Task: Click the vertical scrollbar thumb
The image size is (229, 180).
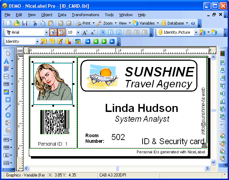Action: click(214, 110)
